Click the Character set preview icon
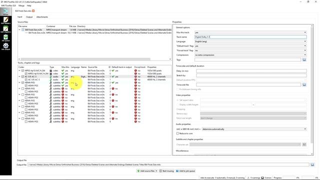 tap(304, 144)
